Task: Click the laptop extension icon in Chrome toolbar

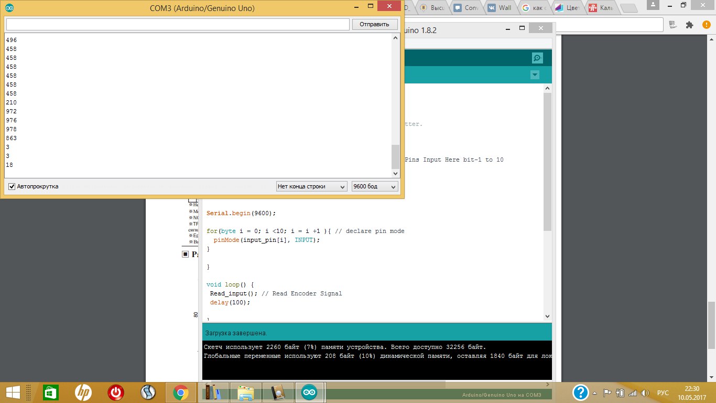Action: point(673,24)
